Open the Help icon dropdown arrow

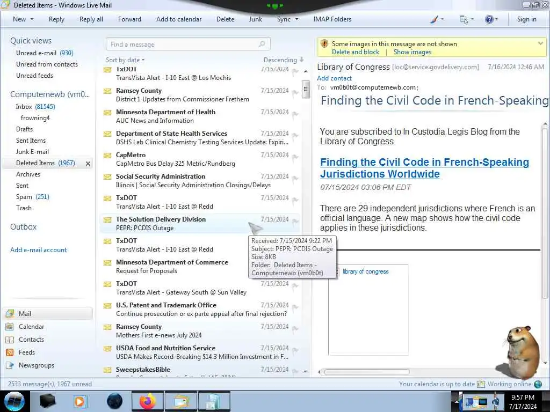pyautogui.click(x=496, y=19)
